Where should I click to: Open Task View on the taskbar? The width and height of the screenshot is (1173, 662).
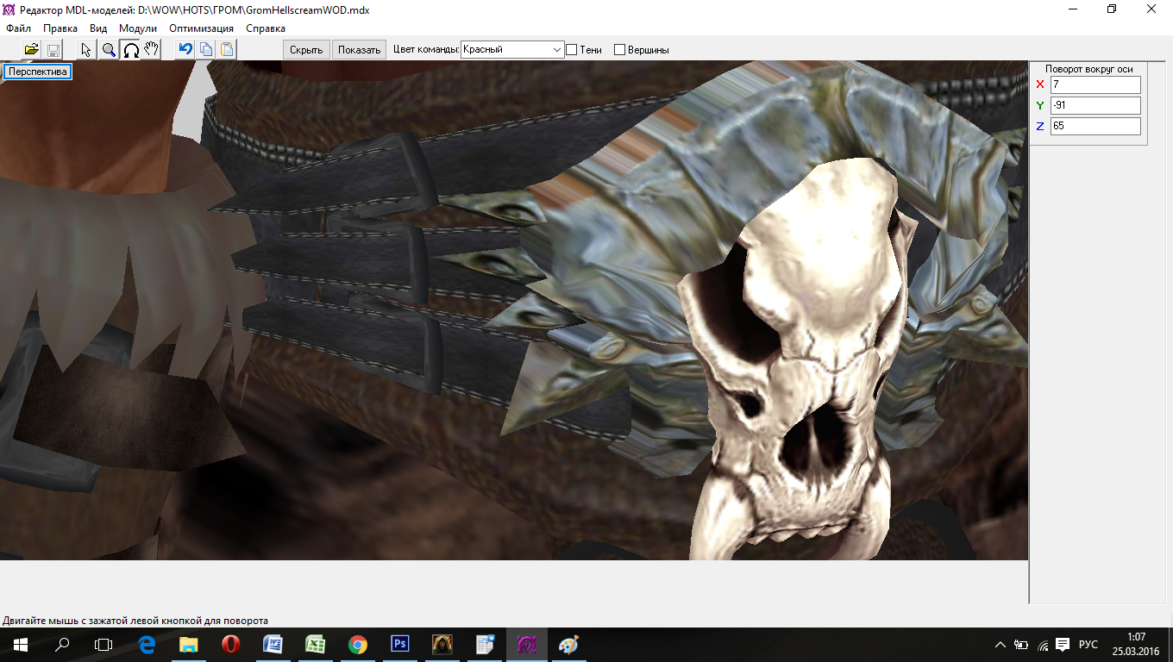(103, 645)
